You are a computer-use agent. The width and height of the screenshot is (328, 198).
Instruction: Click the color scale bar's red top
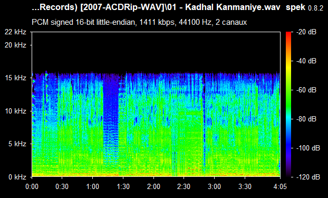[288, 33]
